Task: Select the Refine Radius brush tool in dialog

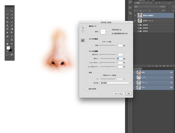Action: click(x=83, y=40)
